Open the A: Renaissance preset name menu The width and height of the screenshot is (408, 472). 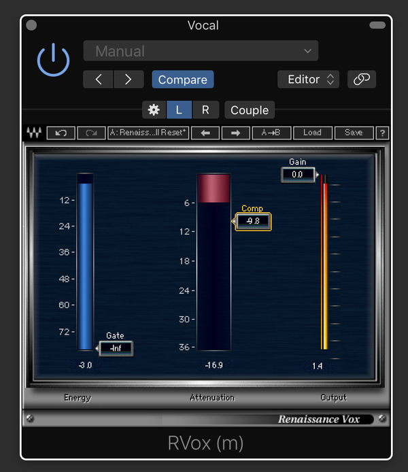click(x=148, y=133)
